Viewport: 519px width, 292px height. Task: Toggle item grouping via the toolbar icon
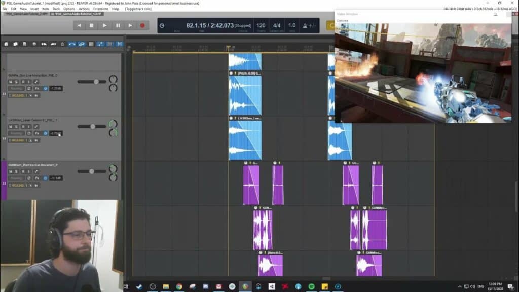pos(81,45)
